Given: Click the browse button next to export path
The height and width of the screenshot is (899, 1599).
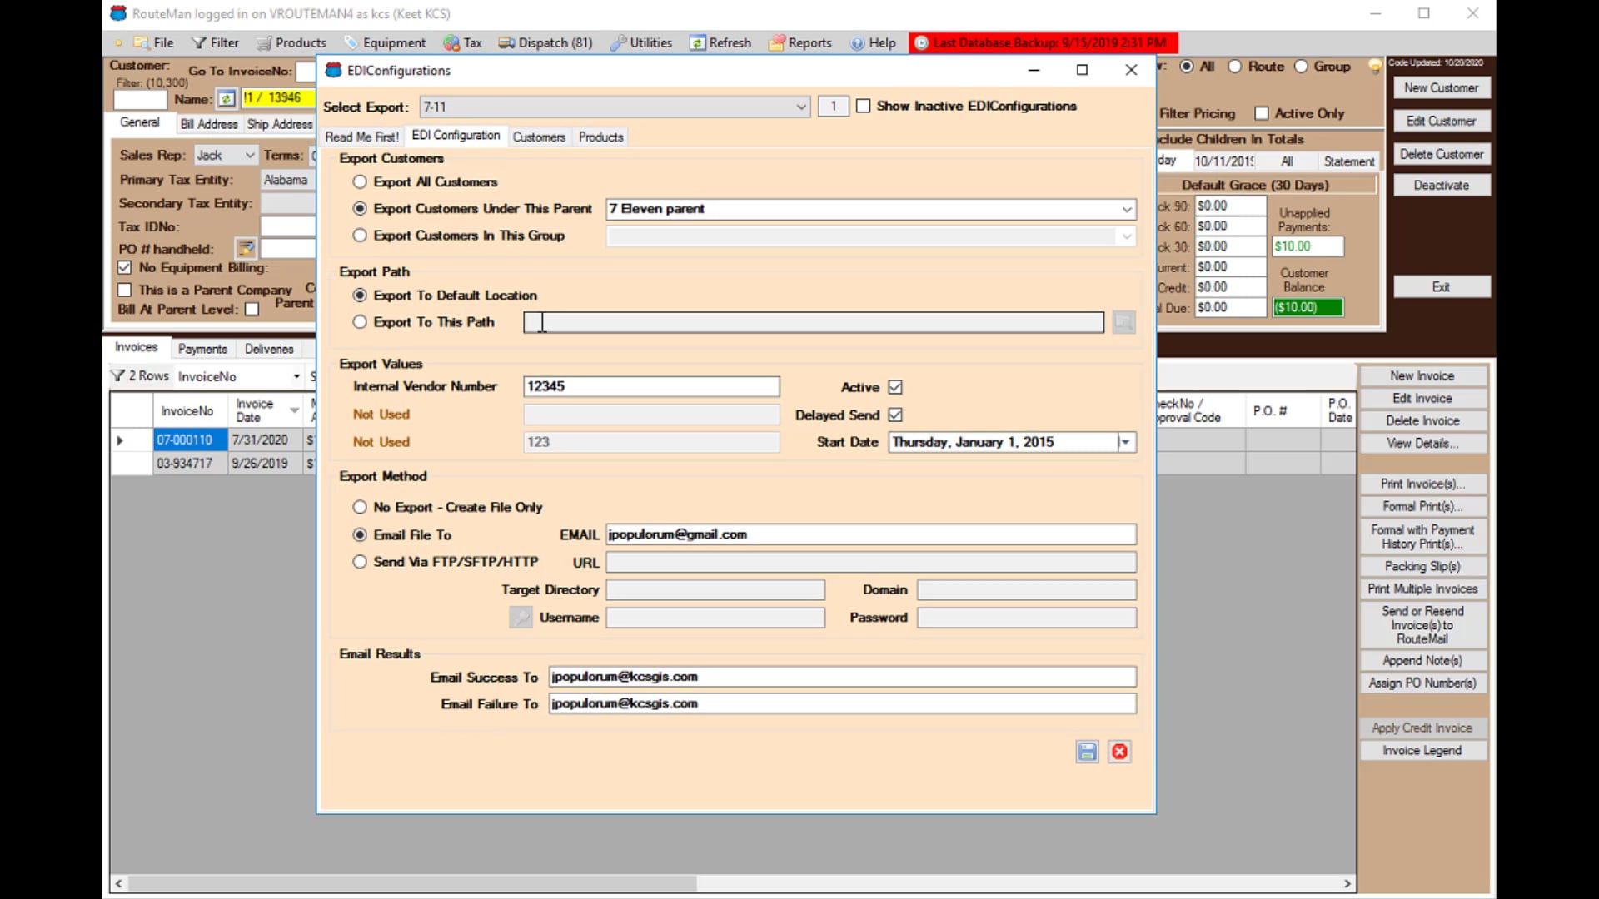Looking at the screenshot, I should 1123,322.
